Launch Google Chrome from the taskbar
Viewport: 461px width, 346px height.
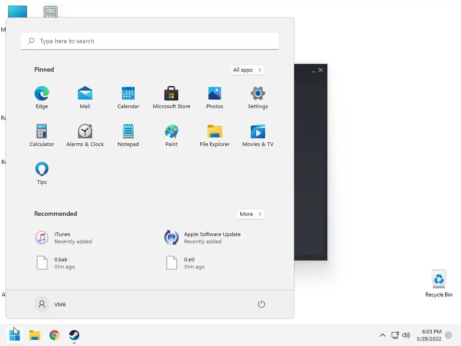pyautogui.click(x=54, y=335)
